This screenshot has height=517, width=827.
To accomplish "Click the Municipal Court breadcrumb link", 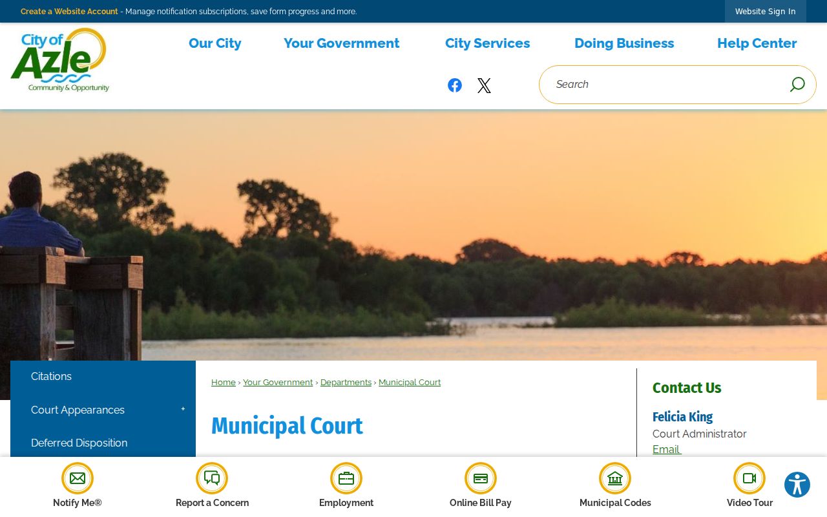I will pos(410,383).
